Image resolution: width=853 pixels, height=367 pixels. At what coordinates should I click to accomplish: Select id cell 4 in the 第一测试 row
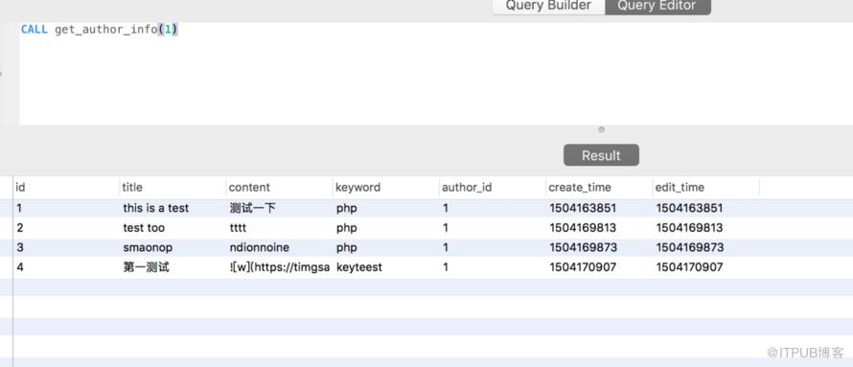19,267
